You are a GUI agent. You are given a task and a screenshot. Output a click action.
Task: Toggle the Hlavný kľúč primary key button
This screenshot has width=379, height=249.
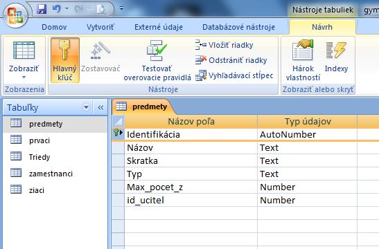tap(64, 60)
